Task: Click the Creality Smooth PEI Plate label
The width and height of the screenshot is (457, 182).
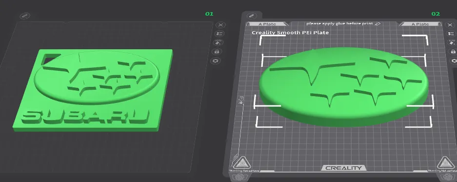Action: 290,33
